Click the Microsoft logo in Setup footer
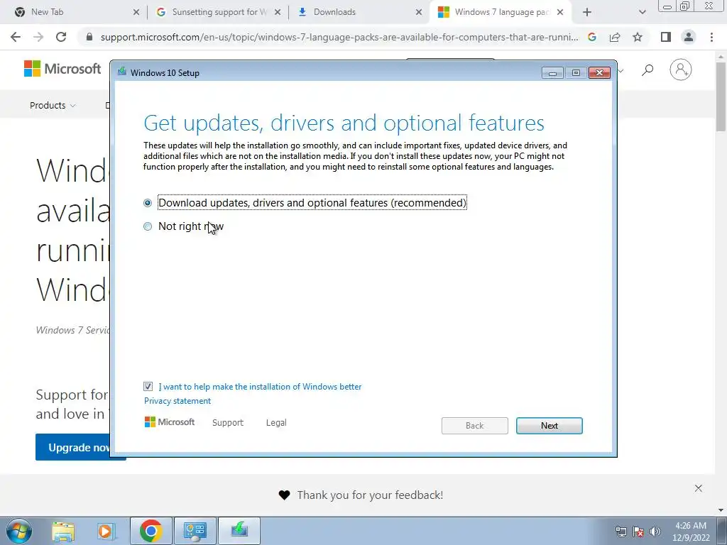The image size is (727, 545). click(170, 422)
